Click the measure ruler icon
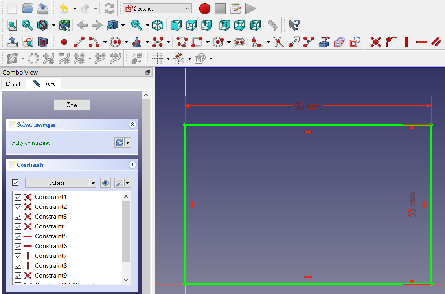Viewport: 445px width, 294px height. tap(272, 25)
